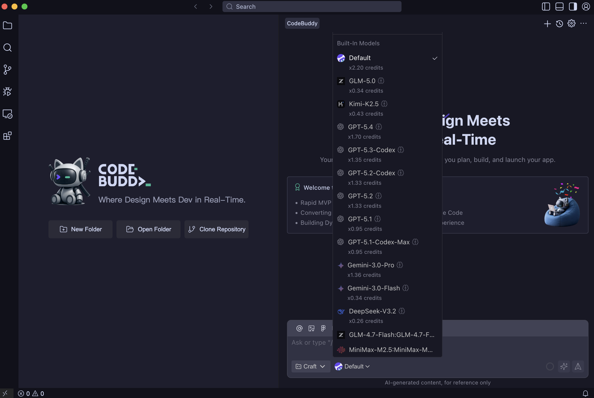Open the Explorer folder icon in sidebar
Viewport: 594px width, 398px height.
pos(7,25)
